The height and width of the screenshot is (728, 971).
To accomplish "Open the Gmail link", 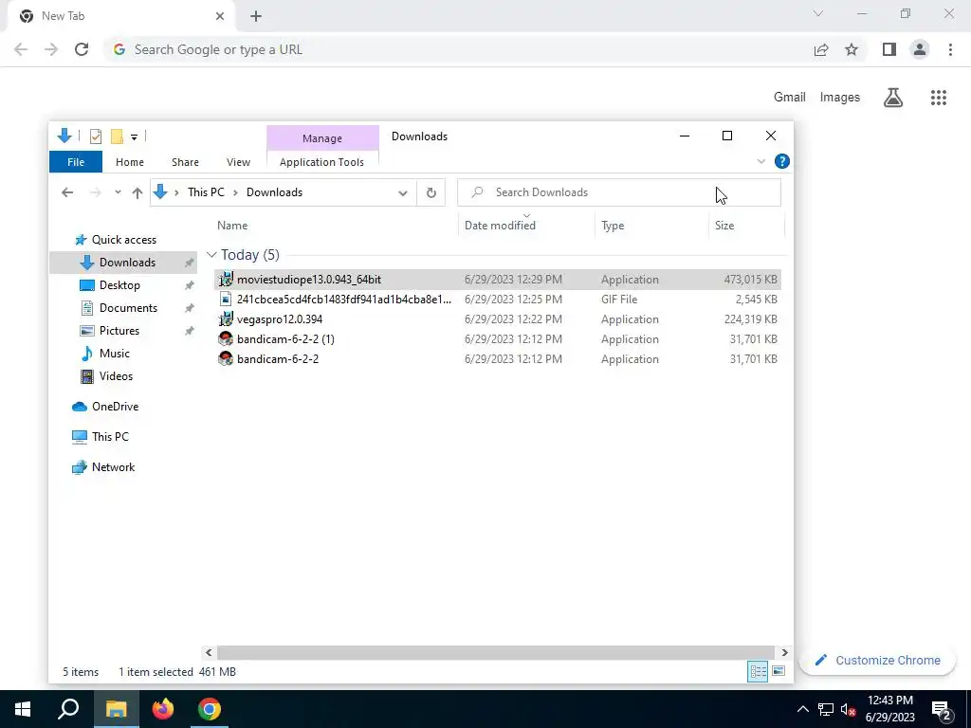I will pyautogui.click(x=790, y=98).
